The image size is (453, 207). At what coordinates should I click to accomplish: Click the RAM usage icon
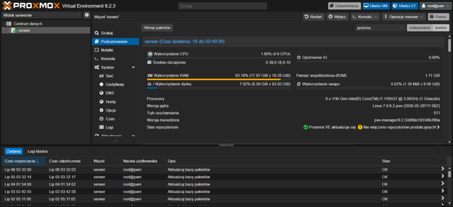[150, 75]
